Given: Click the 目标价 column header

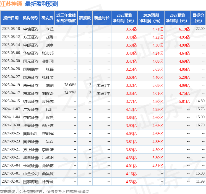Looking at the screenshot, I should coord(198,18).
